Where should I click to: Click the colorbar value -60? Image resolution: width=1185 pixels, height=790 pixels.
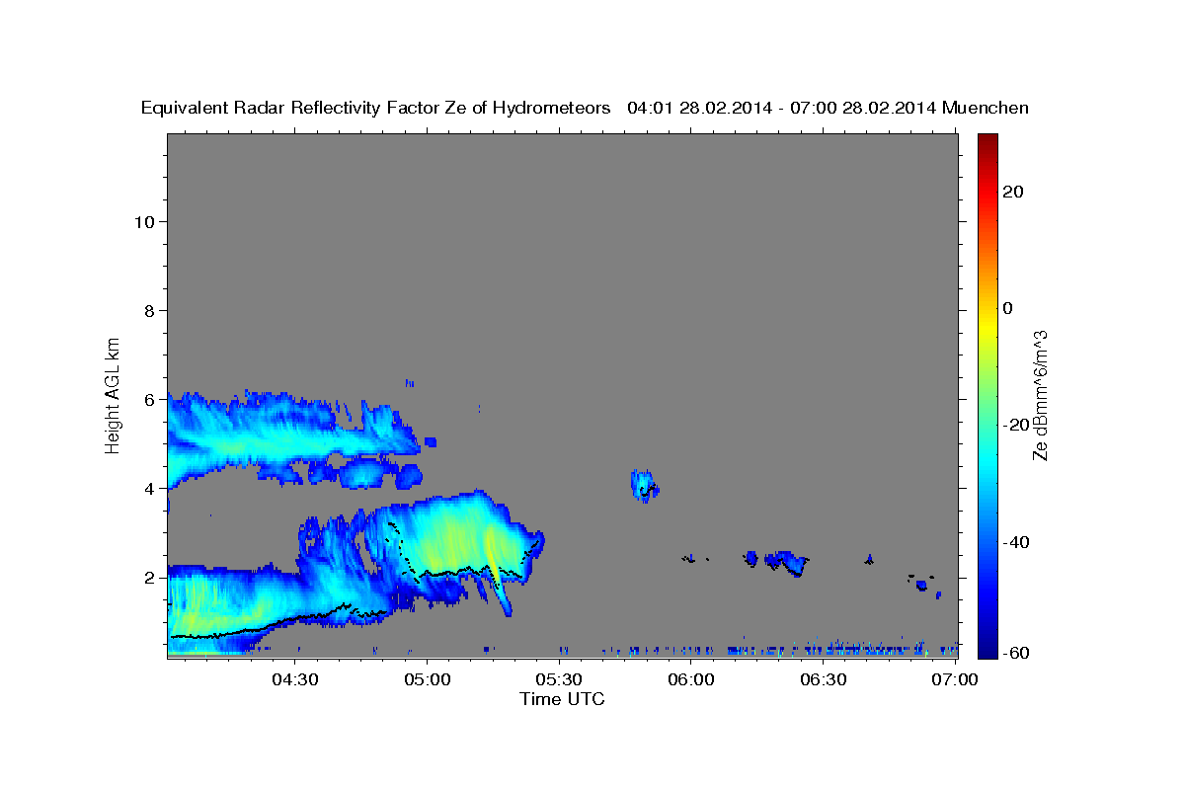click(x=1016, y=653)
